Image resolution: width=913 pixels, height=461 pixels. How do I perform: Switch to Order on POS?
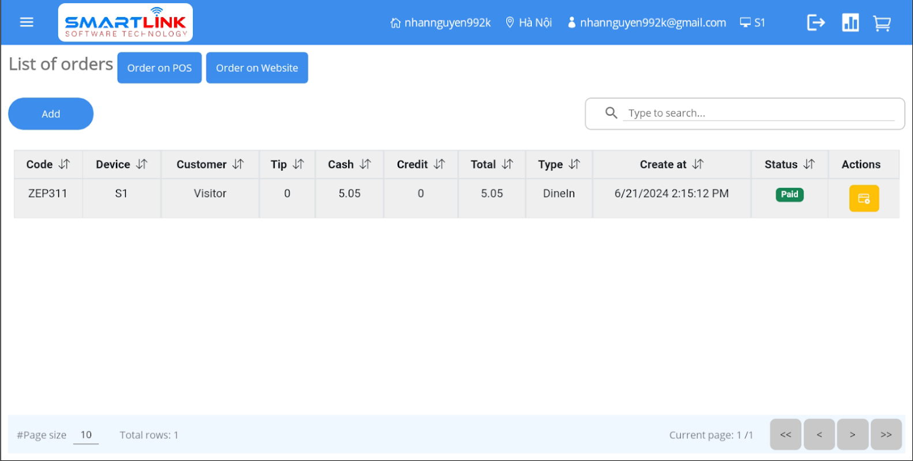tap(160, 67)
